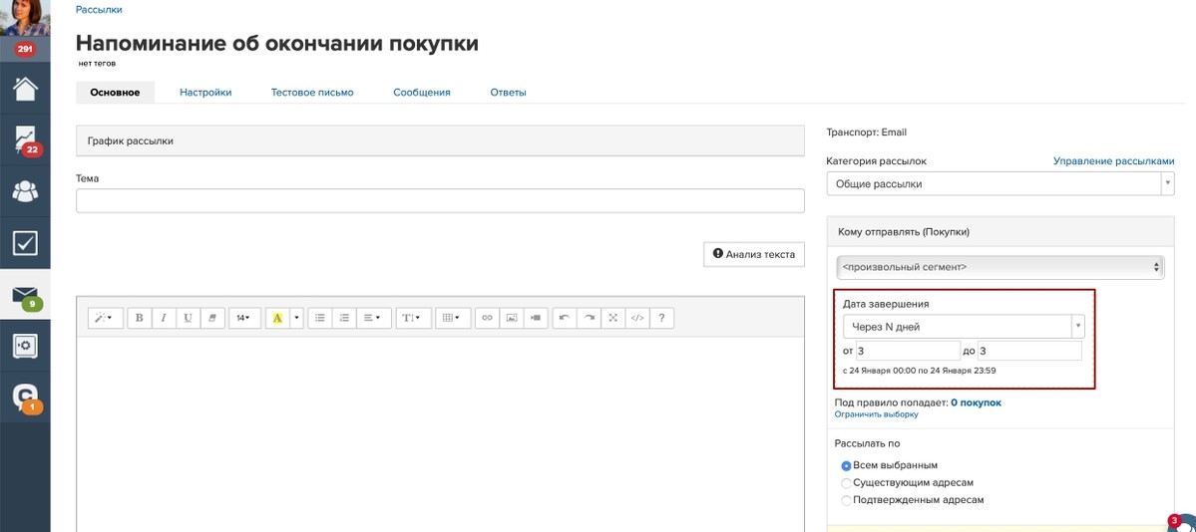Select the Основное tab
Image resolution: width=1196 pixels, height=532 pixels.
(x=115, y=93)
